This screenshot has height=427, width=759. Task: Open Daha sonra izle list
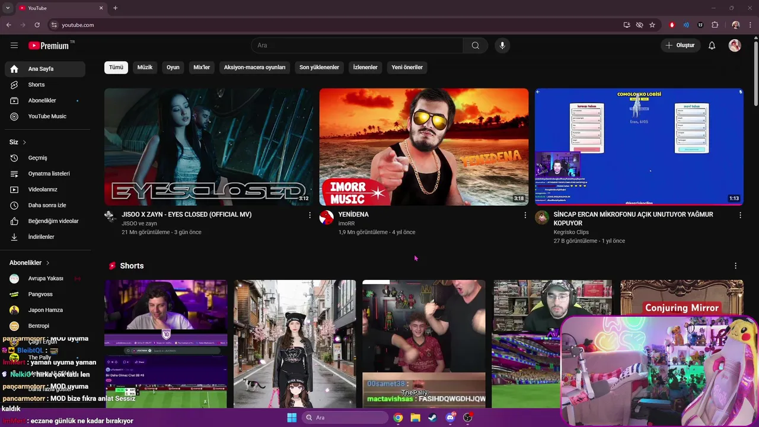45,205
